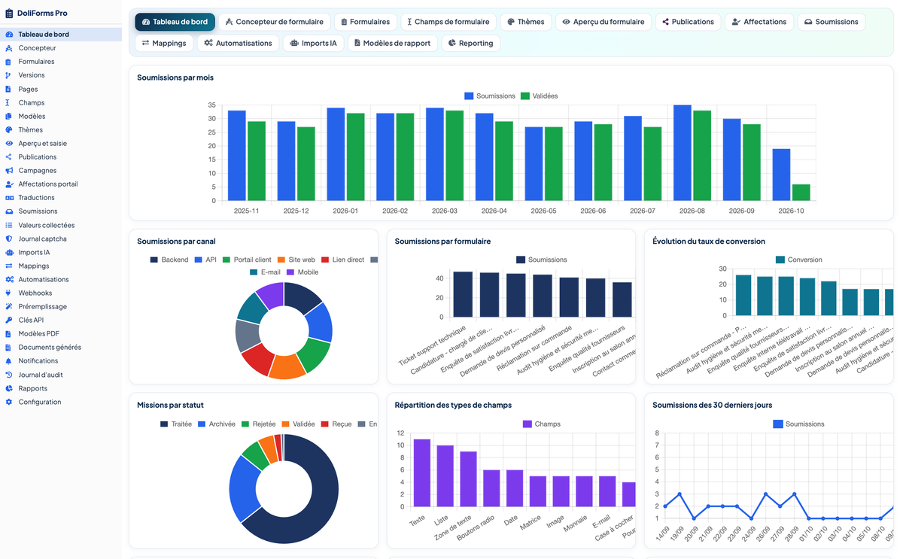Open the Automatisations tab
This screenshot has width=903, height=559.
[238, 43]
